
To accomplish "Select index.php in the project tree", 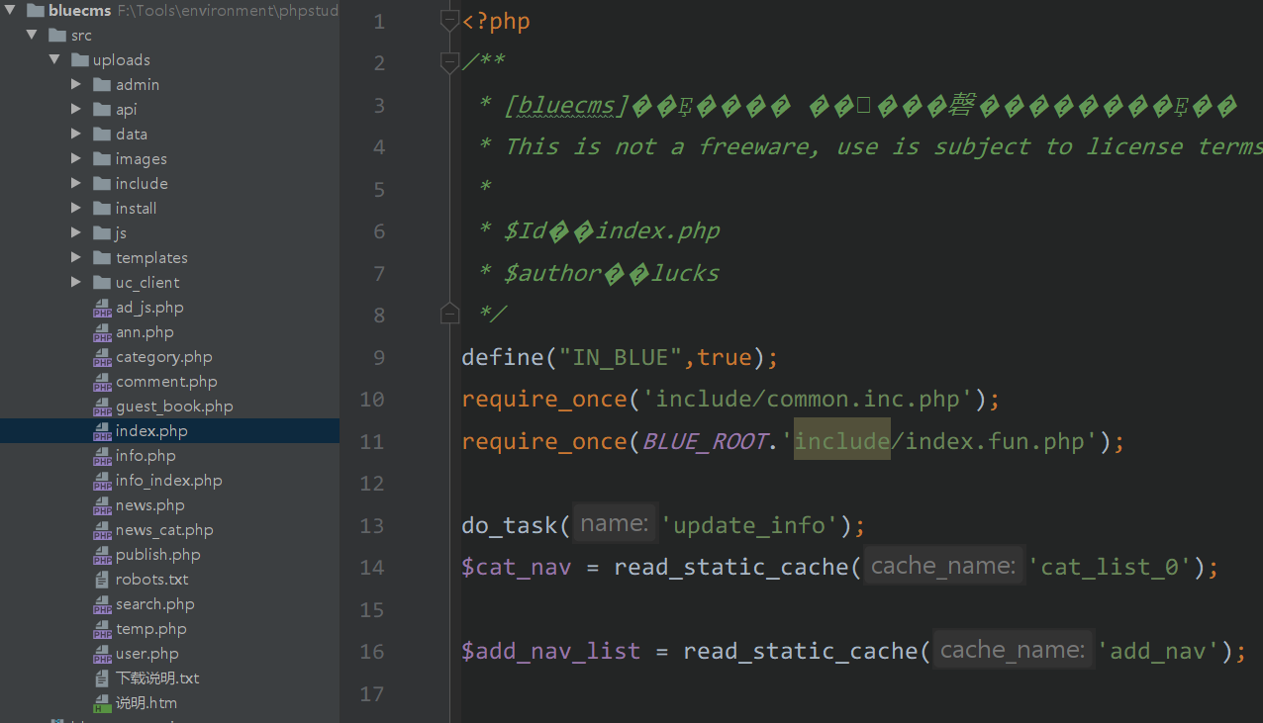I will [x=150, y=431].
